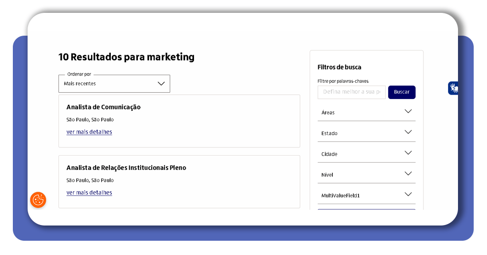Expand the Áreas filter
This screenshot has height=255, width=487.
(367, 112)
